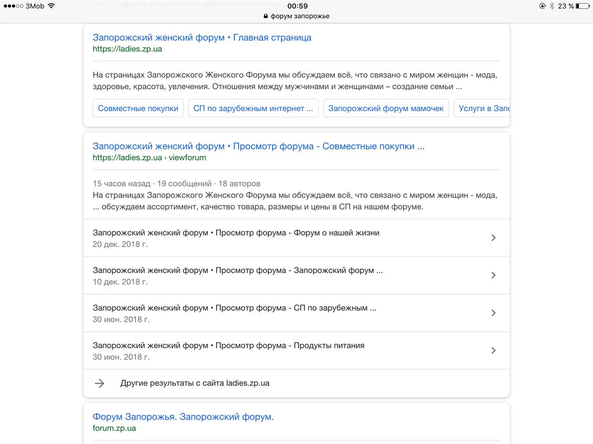Open 'Просмотр форума - Продукты питания' sub-result
The image size is (593, 444).
(228, 345)
